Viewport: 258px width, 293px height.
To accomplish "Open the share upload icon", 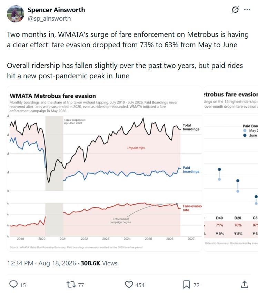I will coord(245,284).
